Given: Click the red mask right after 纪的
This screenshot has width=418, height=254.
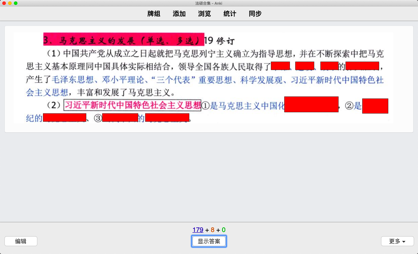Looking at the screenshot, I should [x=64, y=118].
